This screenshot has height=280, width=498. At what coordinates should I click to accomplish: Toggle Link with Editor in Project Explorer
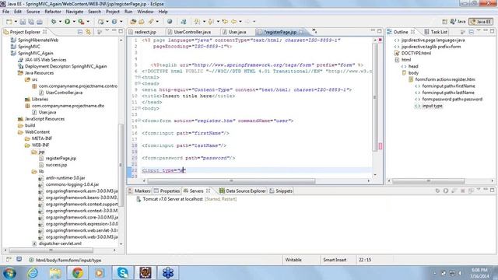click(88, 32)
